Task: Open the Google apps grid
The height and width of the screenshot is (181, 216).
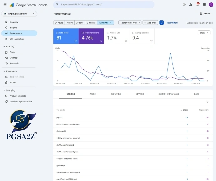Action: tap(204, 5)
